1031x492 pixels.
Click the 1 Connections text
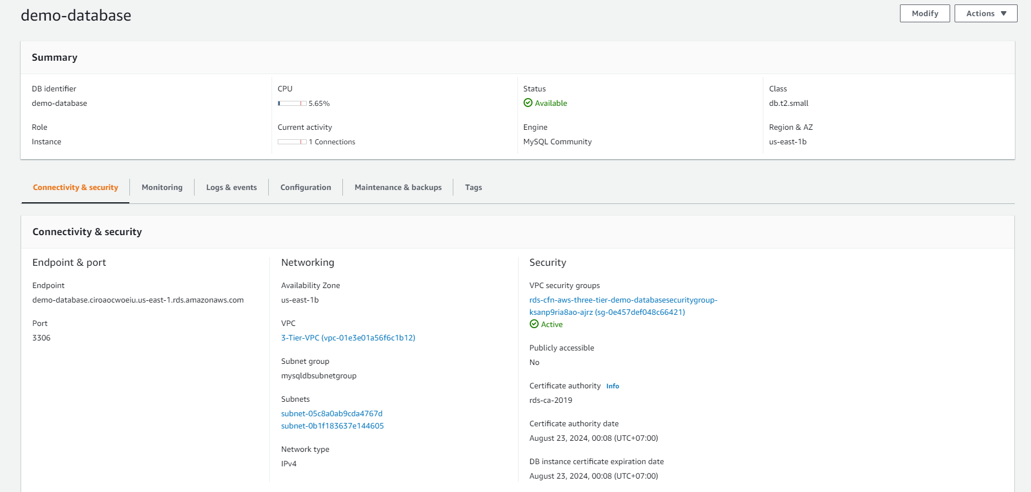332,142
